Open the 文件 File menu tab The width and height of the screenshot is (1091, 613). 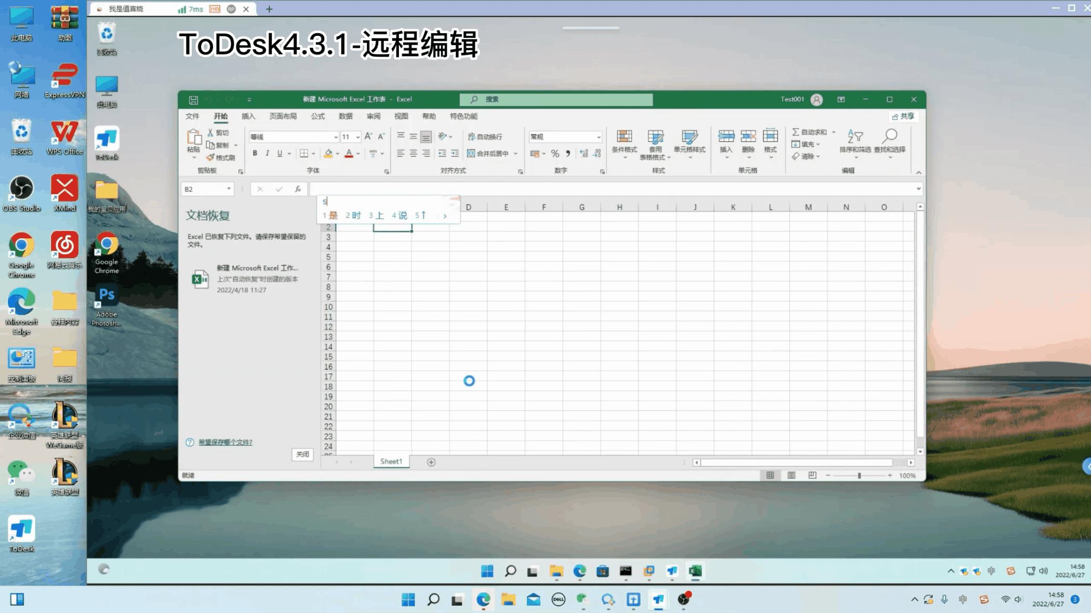pos(192,116)
